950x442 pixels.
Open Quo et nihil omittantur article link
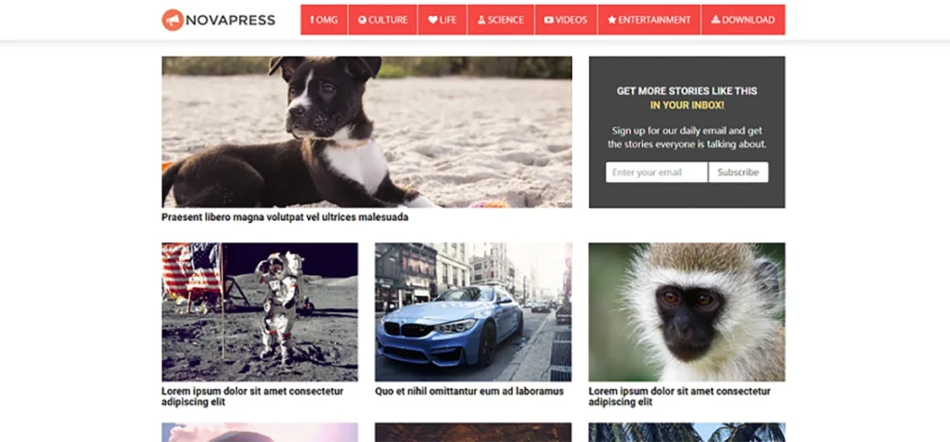tap(469, 391)
